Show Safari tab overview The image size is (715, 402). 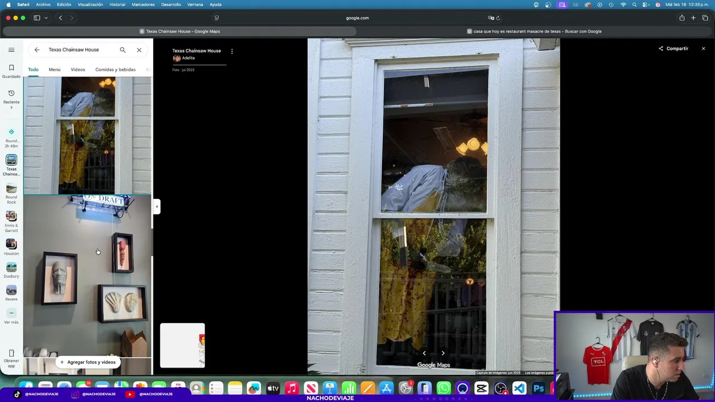[705, 18]
